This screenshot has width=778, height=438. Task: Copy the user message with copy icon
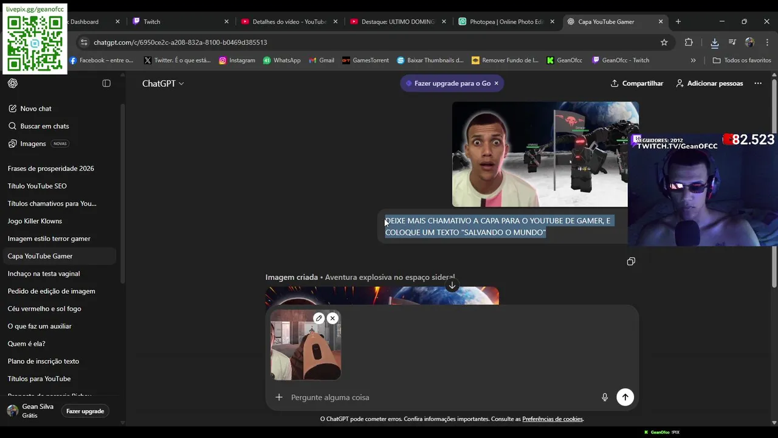(631, 262)
